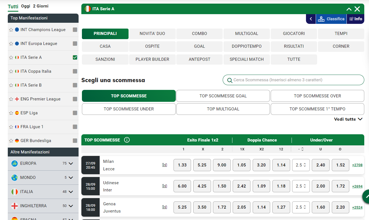Viewport: 369px width, 220px height.
Task: Click the Cerca Scommessa search field
Action: (293, 80)
